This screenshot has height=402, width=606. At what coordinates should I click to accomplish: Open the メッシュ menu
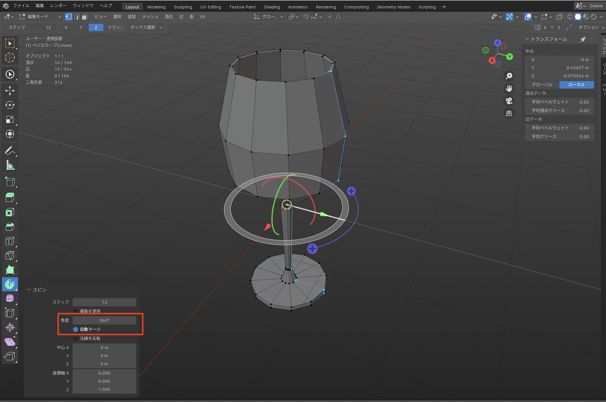150,17
